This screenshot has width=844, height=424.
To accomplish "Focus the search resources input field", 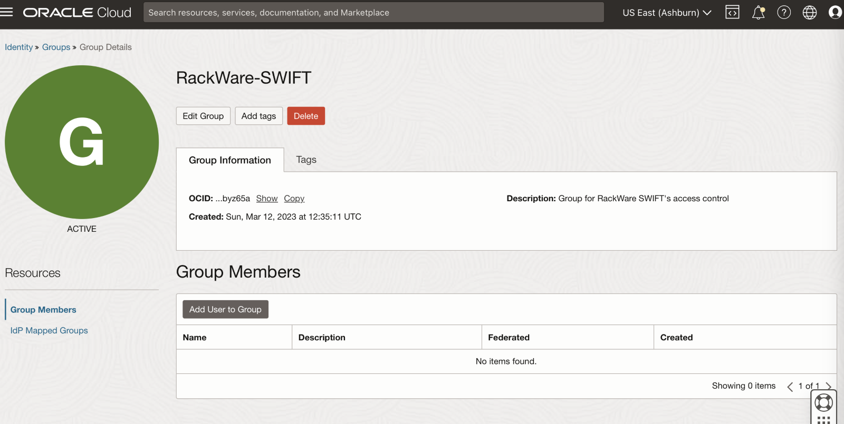I will pyautogui.click(x=373, y=12).
